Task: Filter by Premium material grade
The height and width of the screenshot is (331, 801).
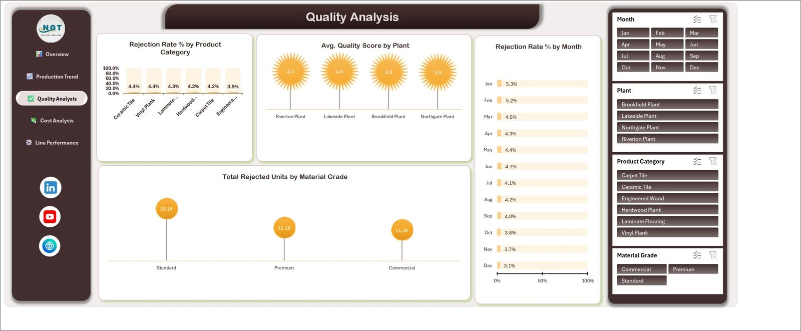Action: pyautogui.click(x=693, y=269)
